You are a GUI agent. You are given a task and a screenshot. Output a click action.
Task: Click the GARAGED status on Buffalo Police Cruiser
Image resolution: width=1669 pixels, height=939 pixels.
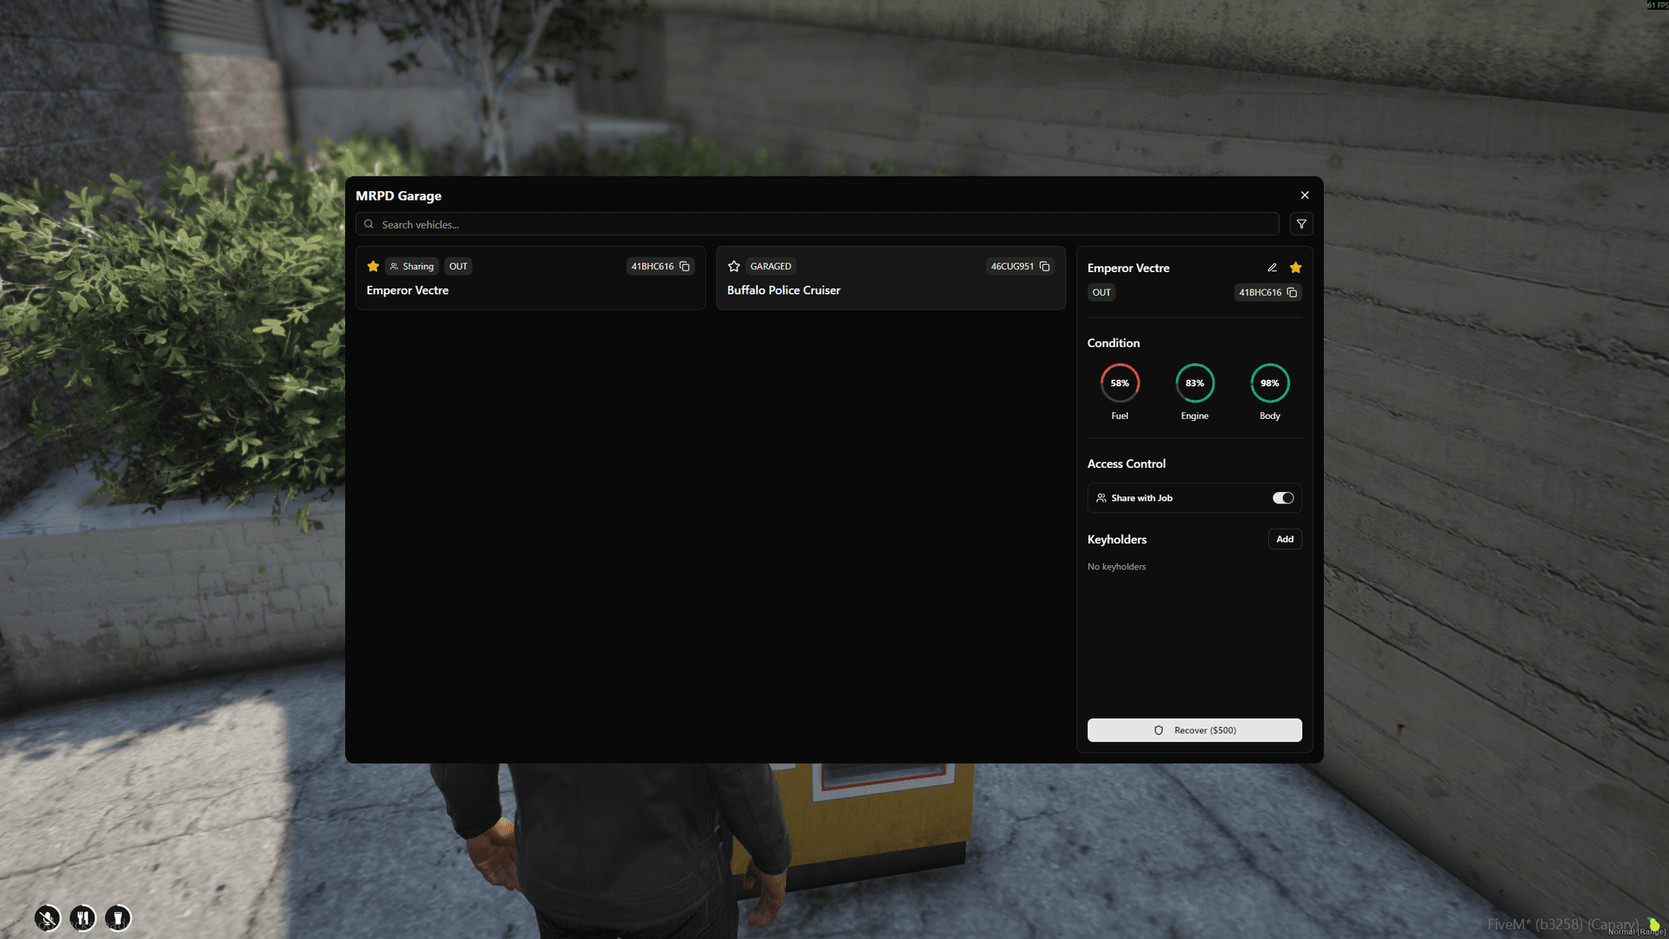(770, 266)
